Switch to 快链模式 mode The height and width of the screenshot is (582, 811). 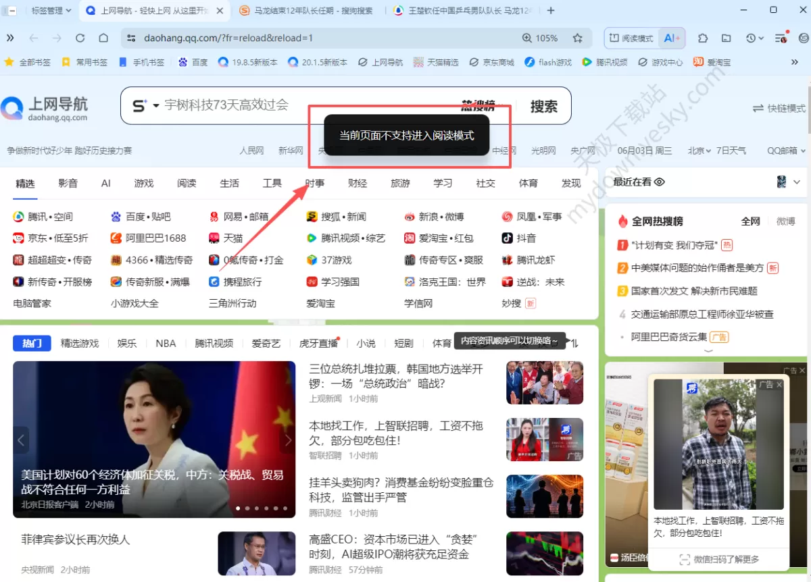(779, 108)
